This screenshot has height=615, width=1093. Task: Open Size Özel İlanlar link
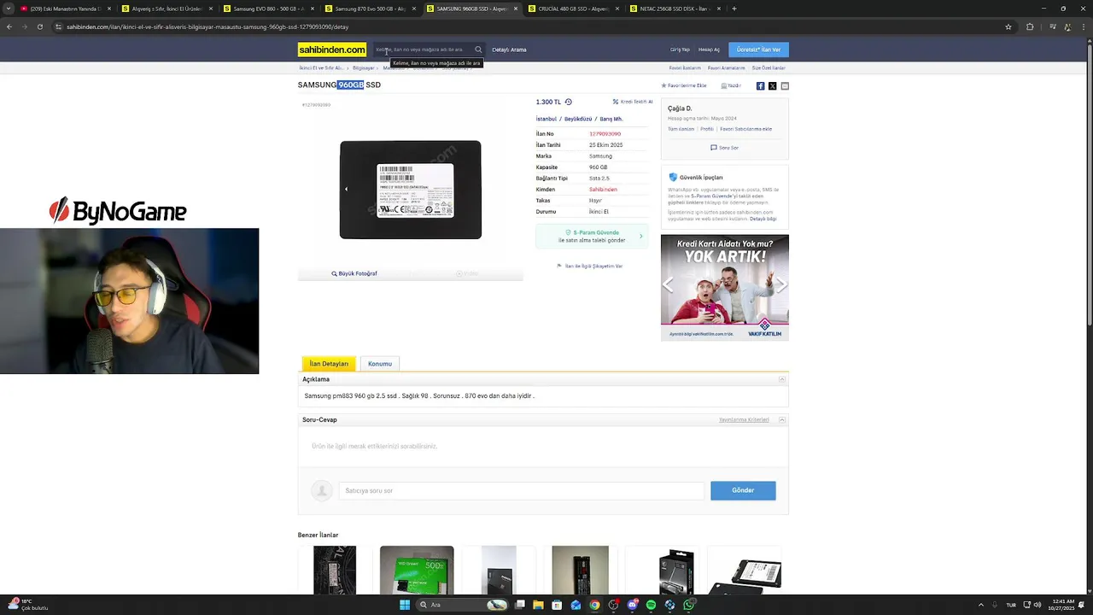[768, 67]
